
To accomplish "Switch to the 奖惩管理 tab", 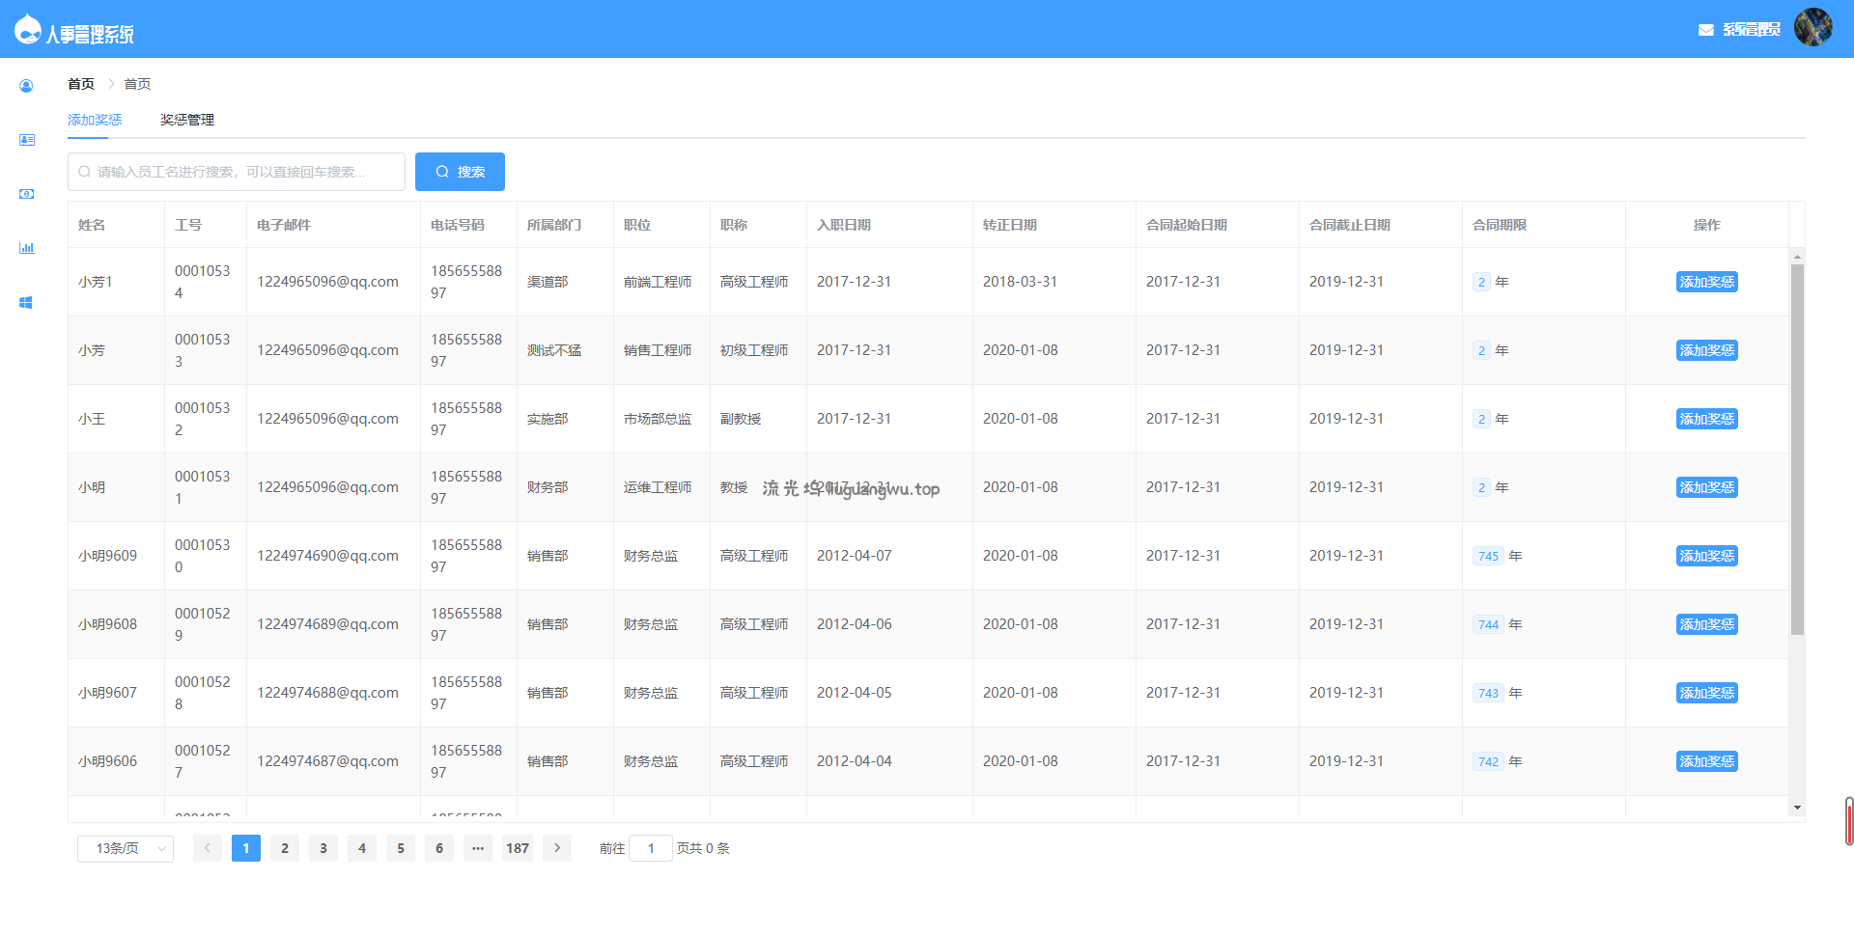I will pos(185,119).
